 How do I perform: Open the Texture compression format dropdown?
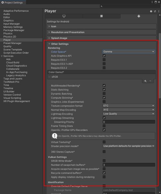click(129, 106)
